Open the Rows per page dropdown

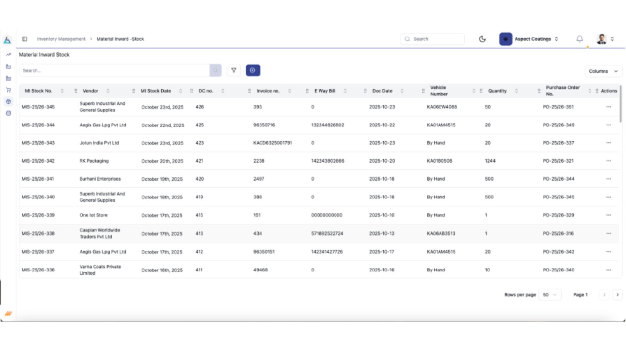550,295
